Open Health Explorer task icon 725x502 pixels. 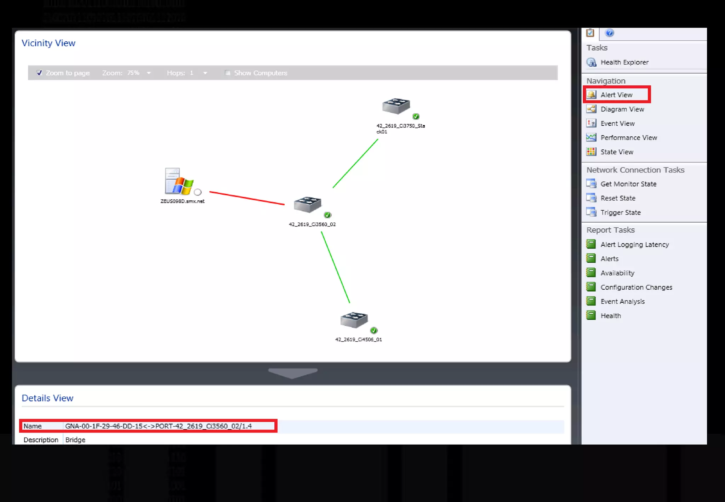[x=591, y=62]
